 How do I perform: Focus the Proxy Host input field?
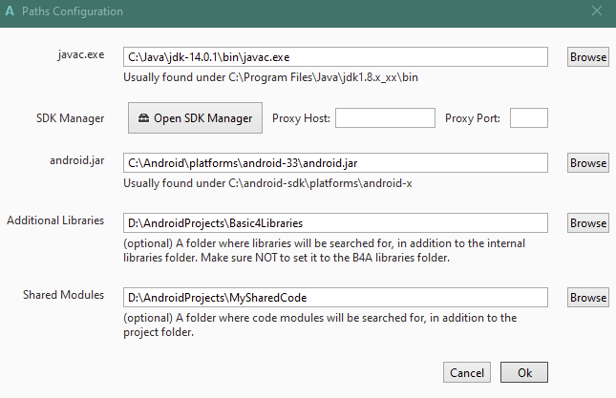pos(385,118)
